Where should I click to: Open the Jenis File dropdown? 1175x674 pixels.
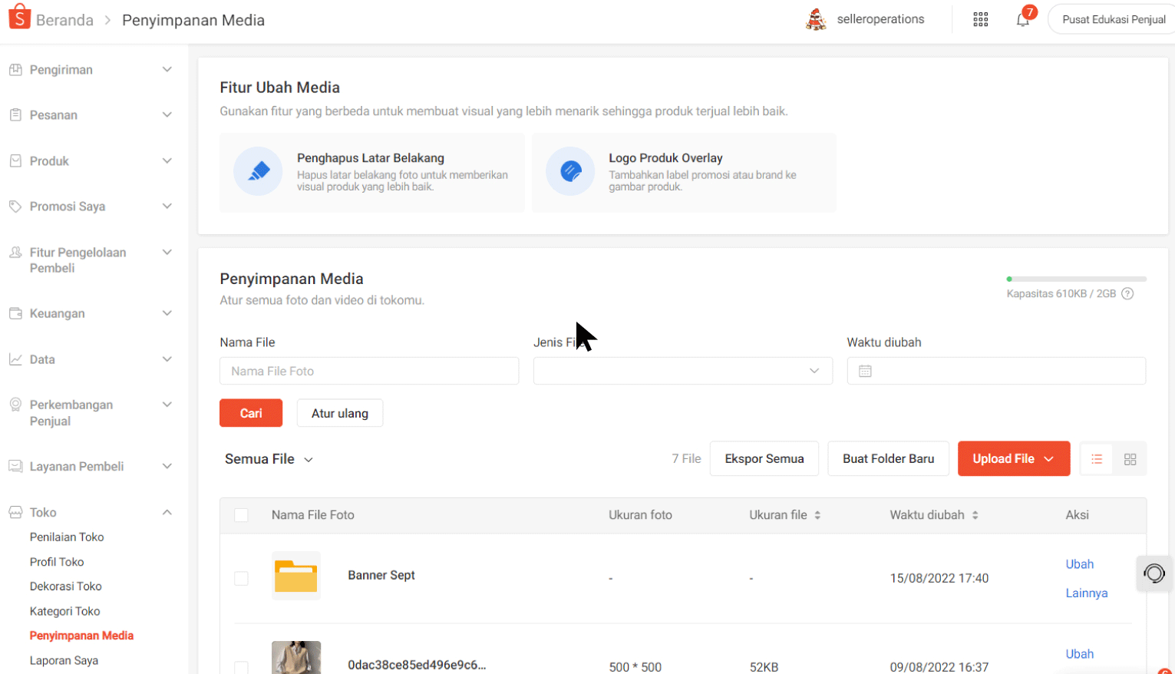[682, 371]
